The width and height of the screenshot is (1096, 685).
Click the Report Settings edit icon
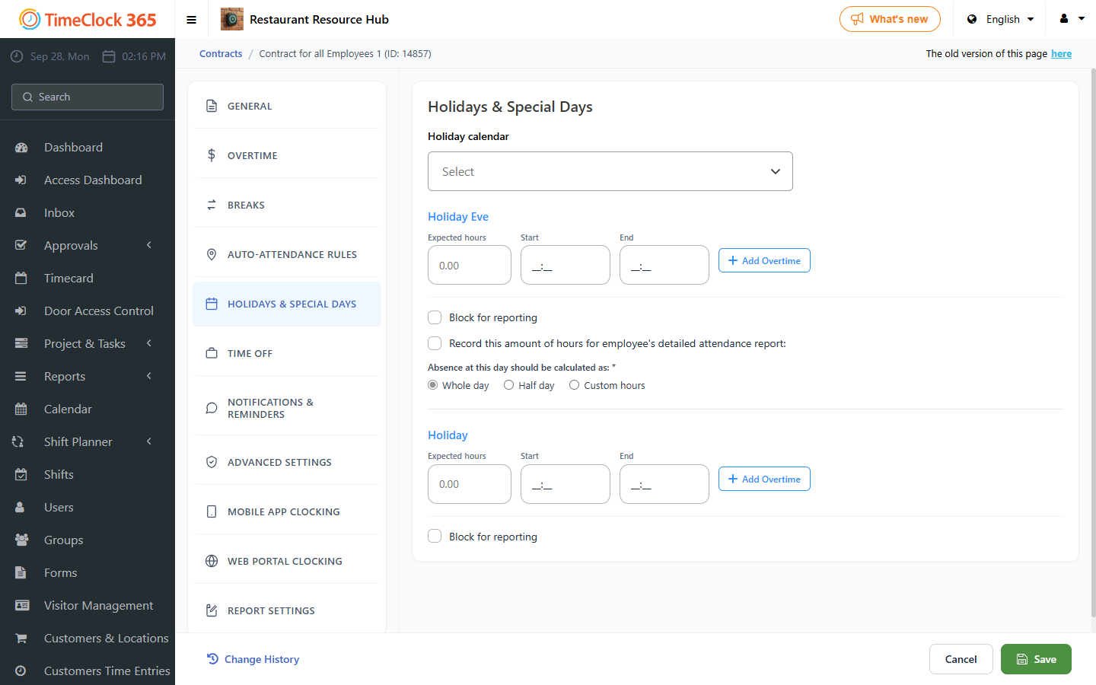(212, 610)
